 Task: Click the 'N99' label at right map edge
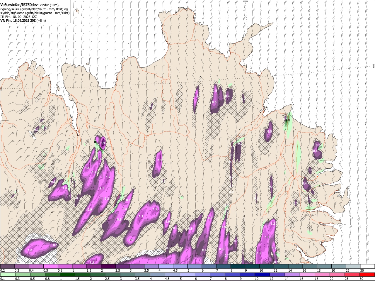[x=374, y=66]
